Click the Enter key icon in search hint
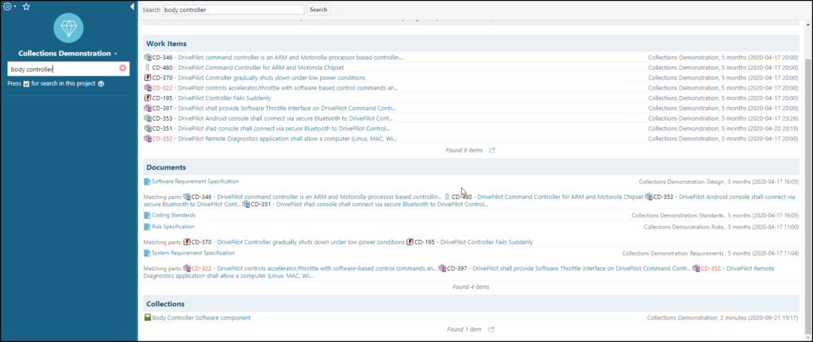813x342 pixels. [x=26, y=83]
